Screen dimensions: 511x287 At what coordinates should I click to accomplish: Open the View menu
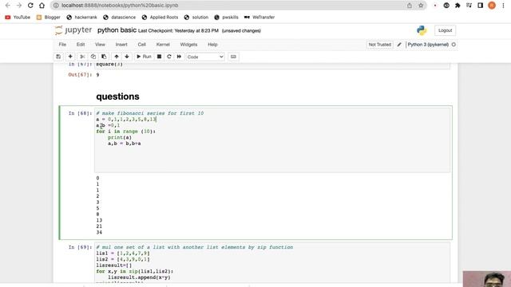[100, 45]
